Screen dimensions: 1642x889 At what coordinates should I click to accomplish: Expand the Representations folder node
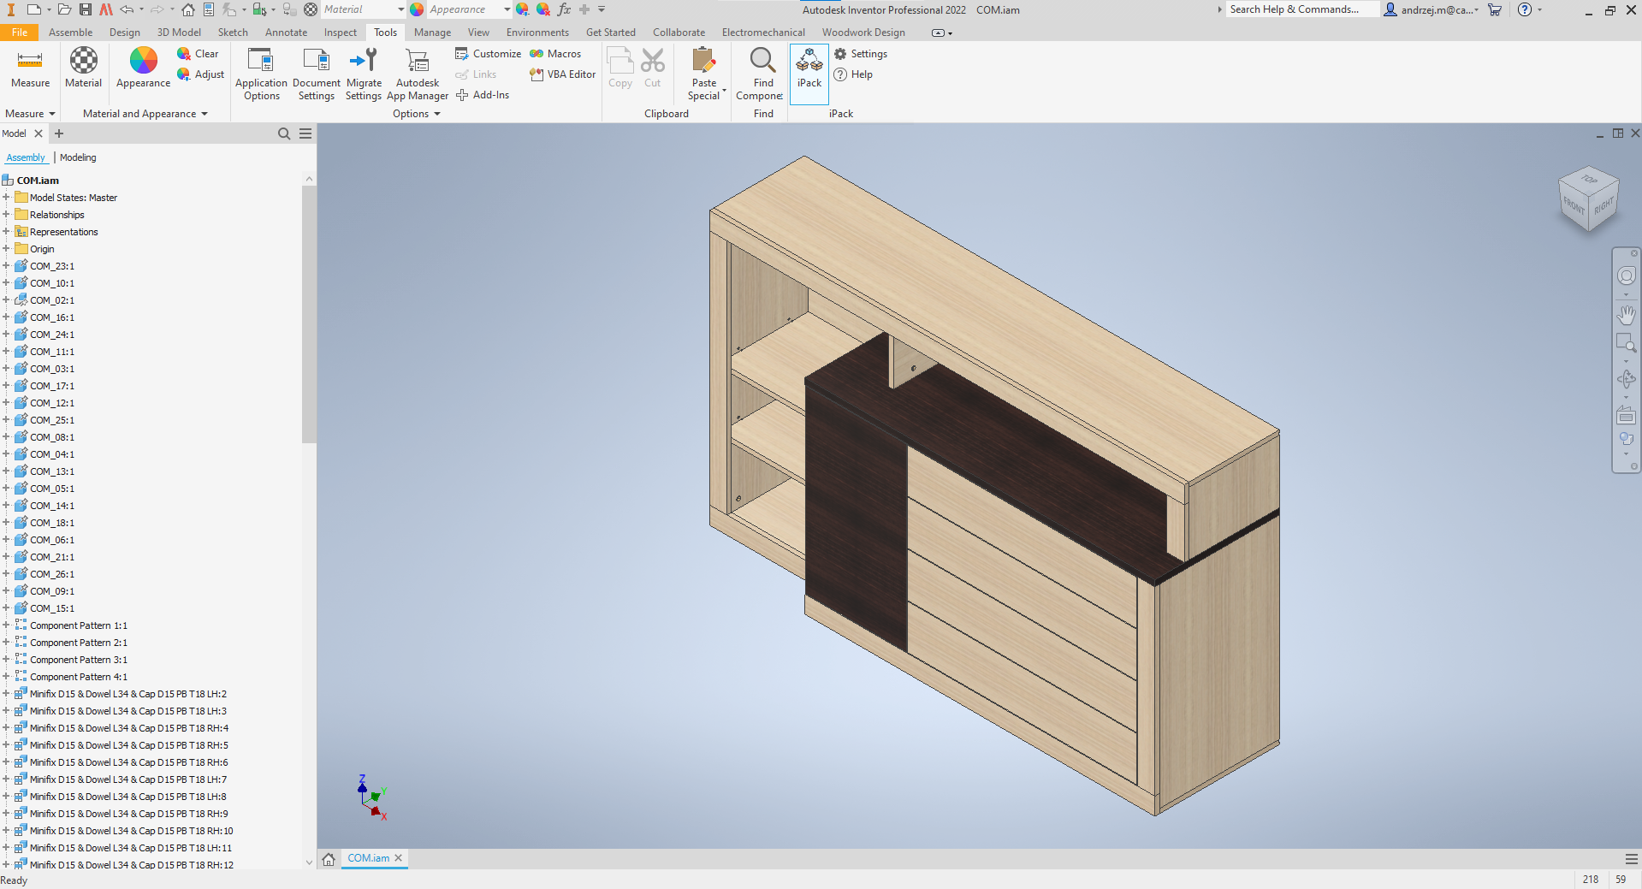click(x=6, y=232)
